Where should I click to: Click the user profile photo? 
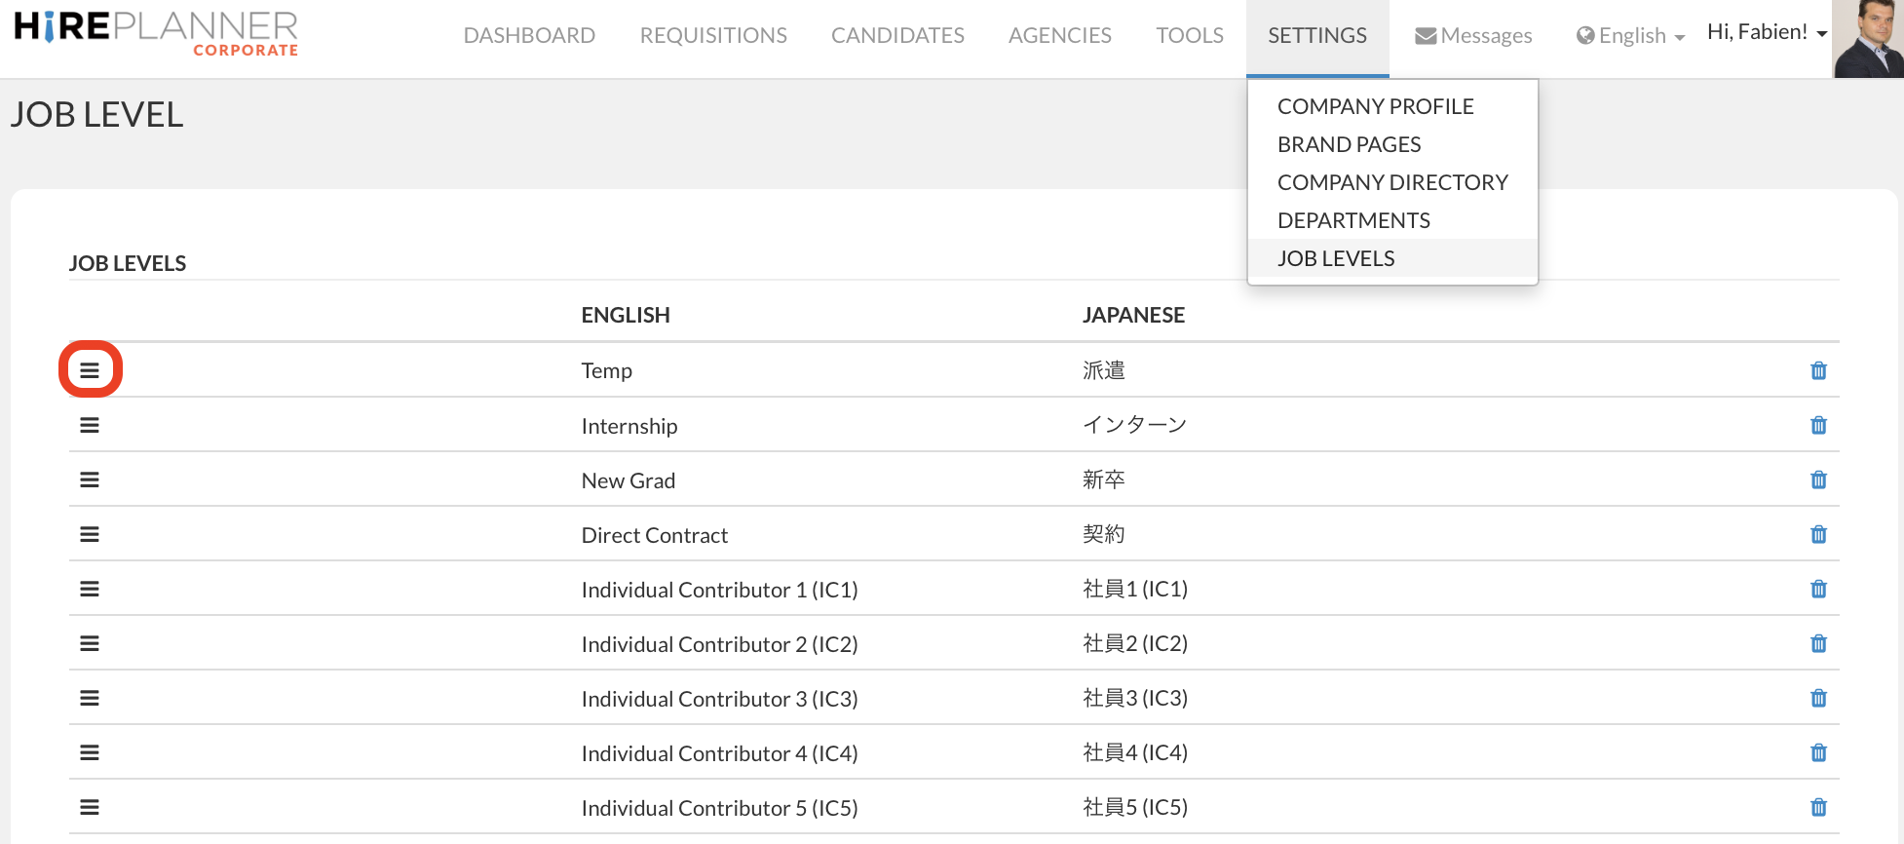(1868, 39)
